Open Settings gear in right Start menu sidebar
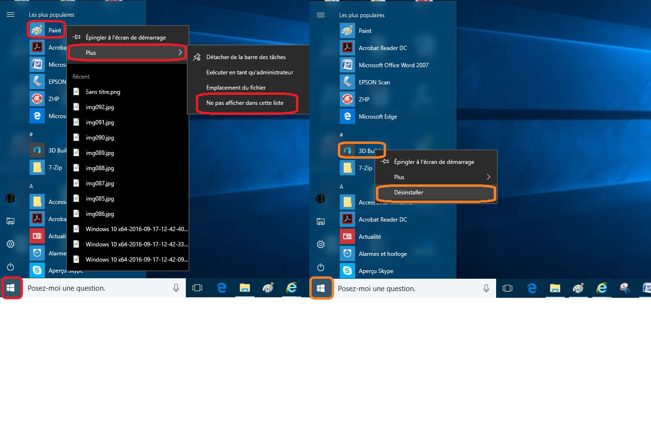The image size is (651, 425). [321, 244]
